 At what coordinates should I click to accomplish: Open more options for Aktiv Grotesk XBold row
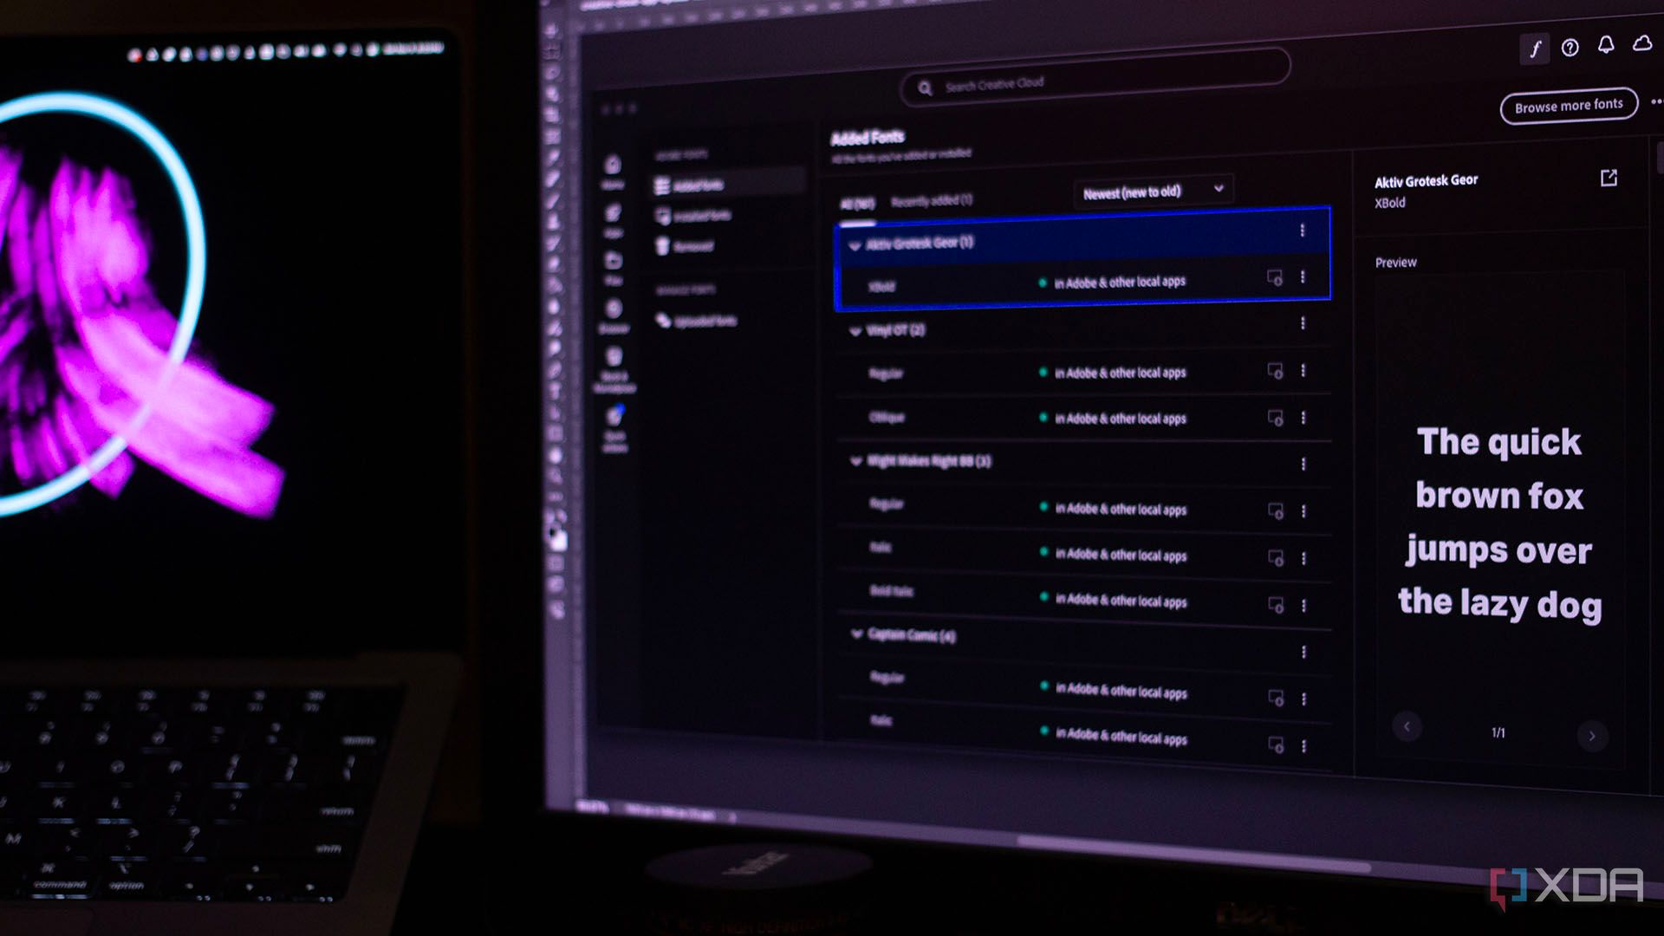click(x=1303, y=277)
